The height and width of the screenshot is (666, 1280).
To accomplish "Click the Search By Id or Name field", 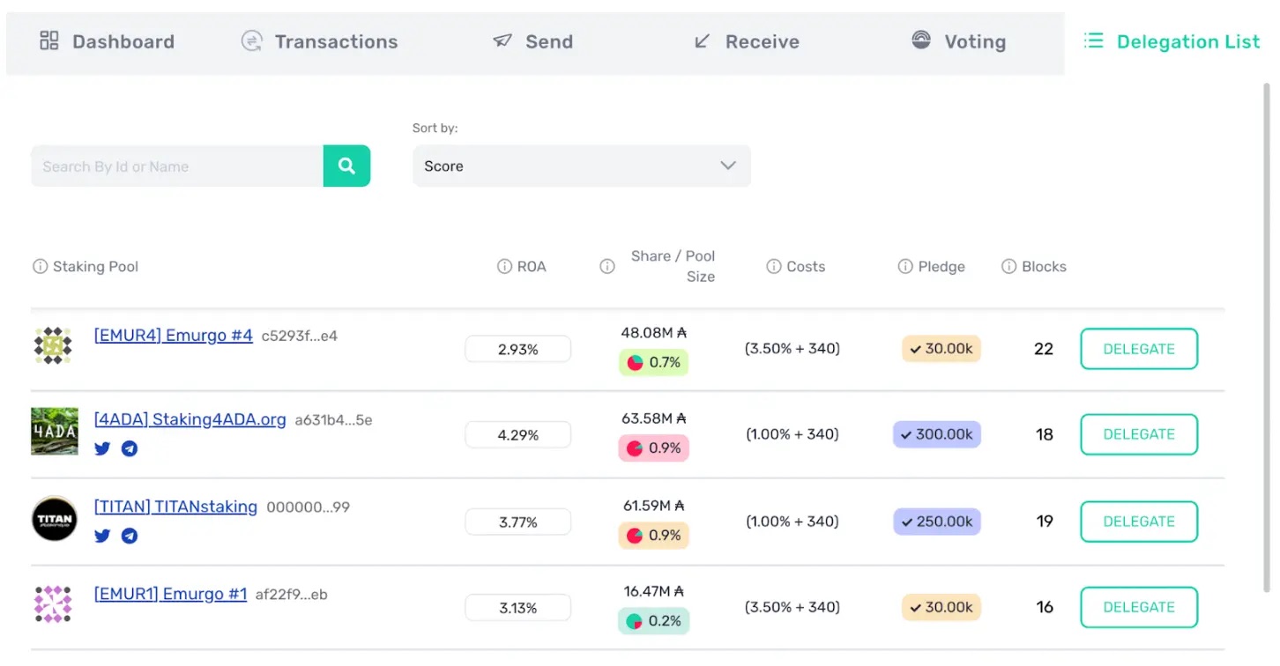I will pyautogui.click(x=176, y=166).
